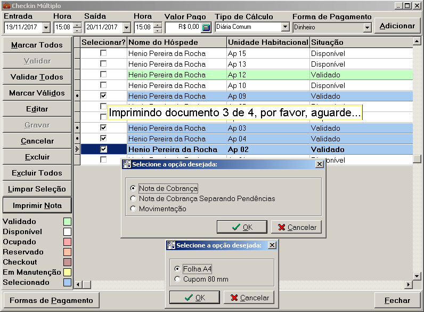Click the Situação column header
The height and width of the screenshot is (312, 424).
coord(361,42)
